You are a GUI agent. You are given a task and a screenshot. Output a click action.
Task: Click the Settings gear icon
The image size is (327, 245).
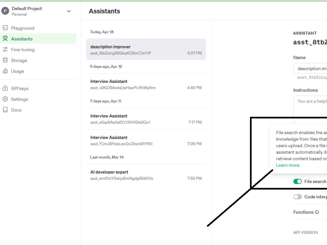coord(5,99)
